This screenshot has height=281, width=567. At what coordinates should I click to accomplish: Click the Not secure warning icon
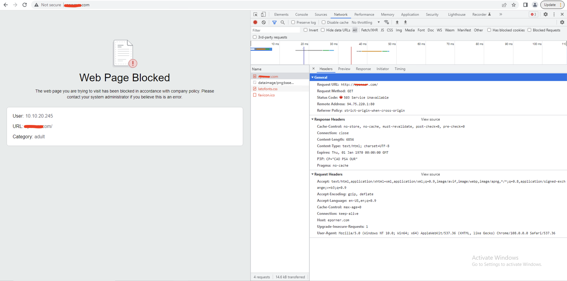(36, 5)
